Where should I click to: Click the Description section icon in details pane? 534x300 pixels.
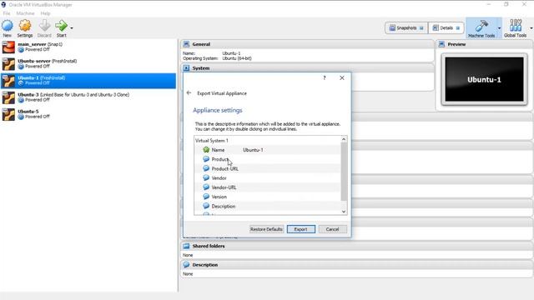(186, 265)
